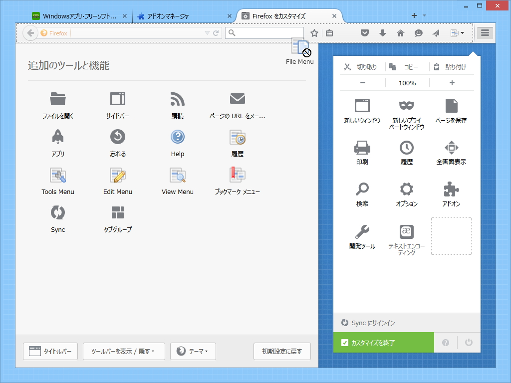The height and width of the screenshot is (383, 511).
Task: Toggle the Exit Customize (カスタマイズを終了) checkbox button
Action: 384,342
